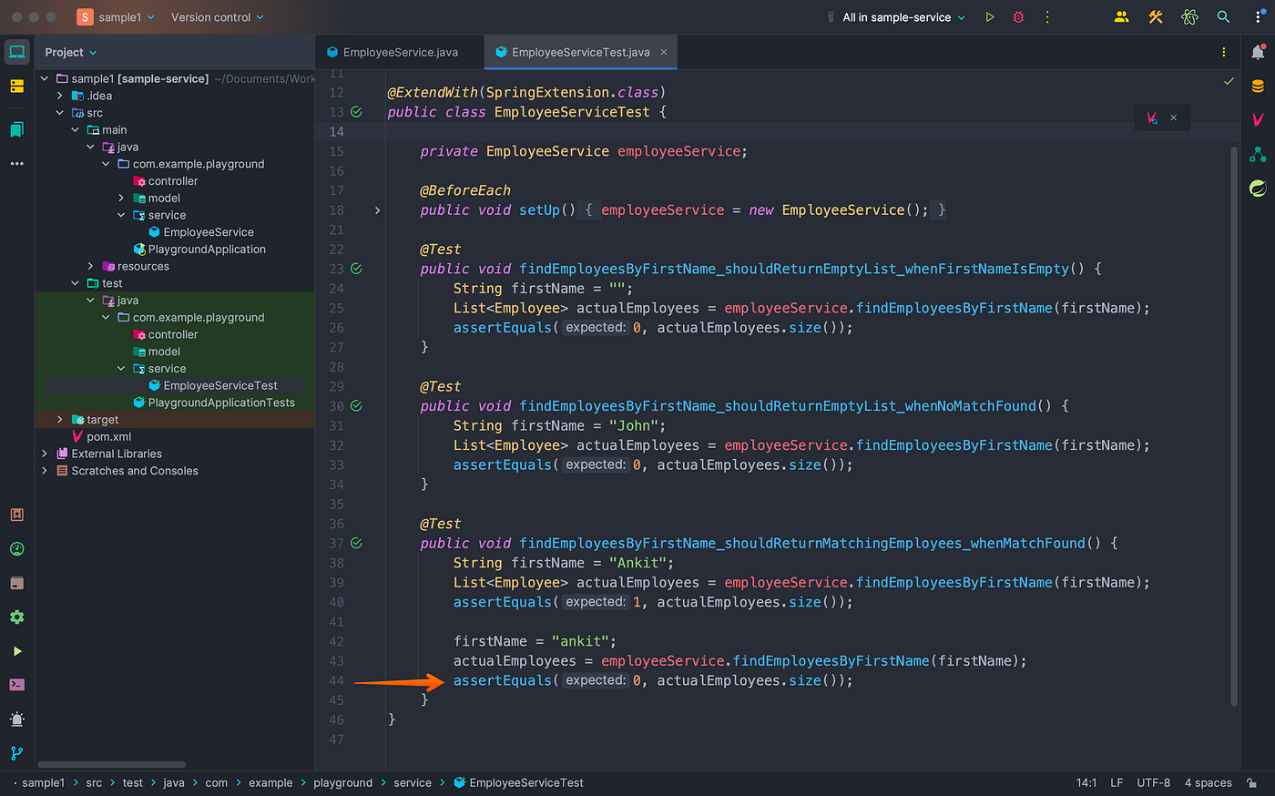This screenshot has width=1275, height=796.
Task: Open the Terminal tool window icon
Action: 16,684
